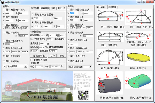155x103 pixels.
Task: Select right head 图四 标准碟形封头 radio
Action: 69,40
